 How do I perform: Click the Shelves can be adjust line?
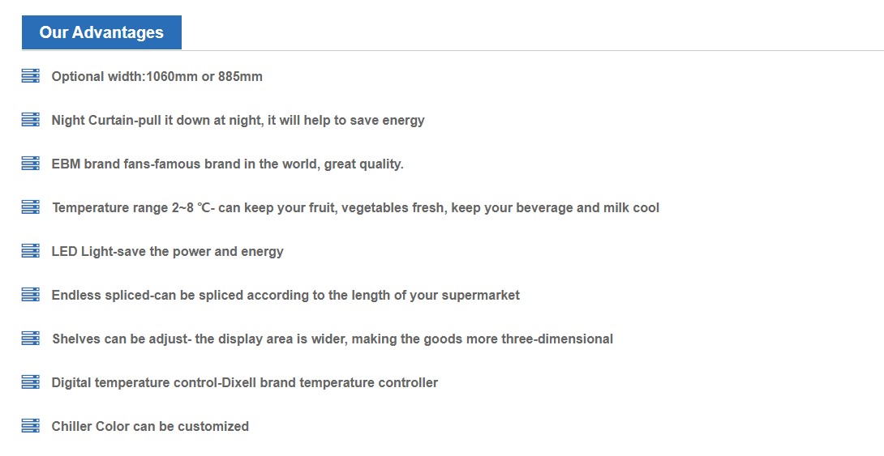[332, 339]
